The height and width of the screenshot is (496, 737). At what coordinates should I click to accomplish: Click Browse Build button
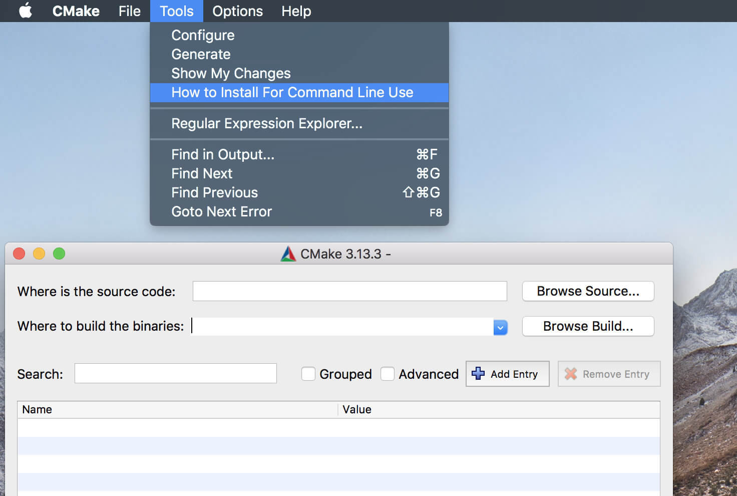(x=588, y=326)
